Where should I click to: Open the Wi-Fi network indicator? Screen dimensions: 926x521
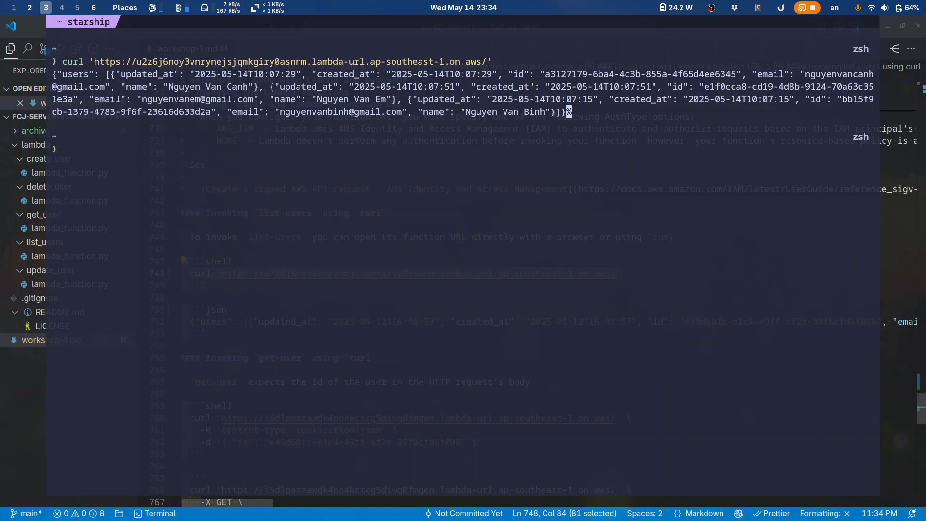coord(871,7)
